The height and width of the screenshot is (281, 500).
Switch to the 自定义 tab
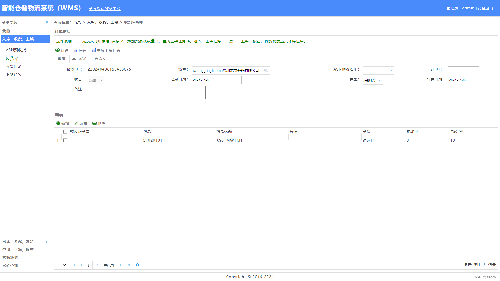100,59
